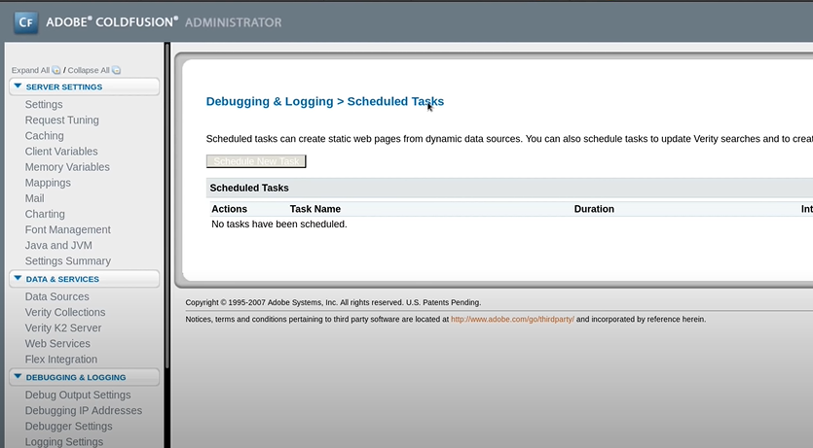This screenshot has height=448, width=813.
Task: Click the CF ColdFusion logo icon
Action: [26, 22]
